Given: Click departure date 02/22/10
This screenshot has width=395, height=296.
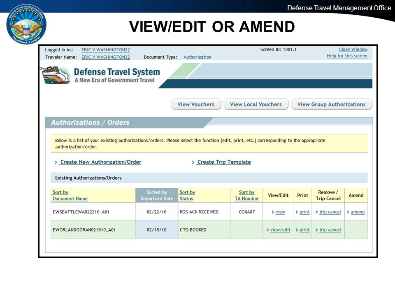Looking at the screenshot, I should [x=156, y=212].
